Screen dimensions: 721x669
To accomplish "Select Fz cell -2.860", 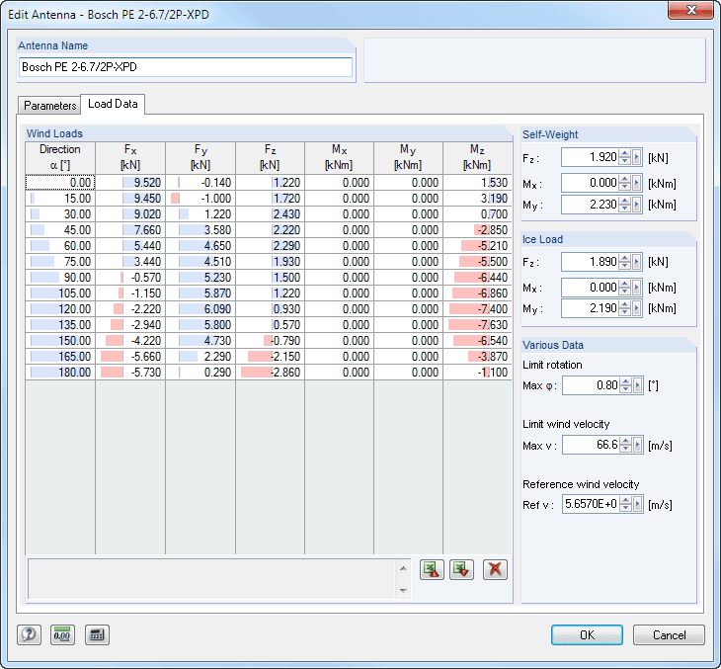I will 270,373.
